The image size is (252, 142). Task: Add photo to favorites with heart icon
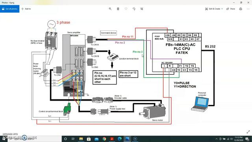coord(126,9)
